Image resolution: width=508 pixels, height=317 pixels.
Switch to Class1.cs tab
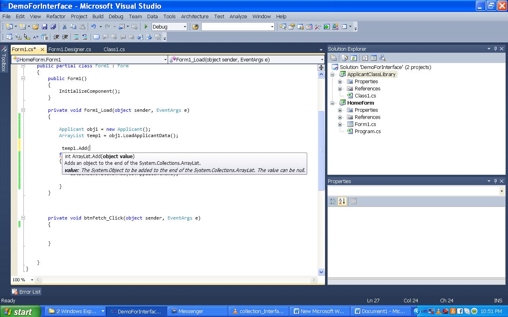coord(114,49)
